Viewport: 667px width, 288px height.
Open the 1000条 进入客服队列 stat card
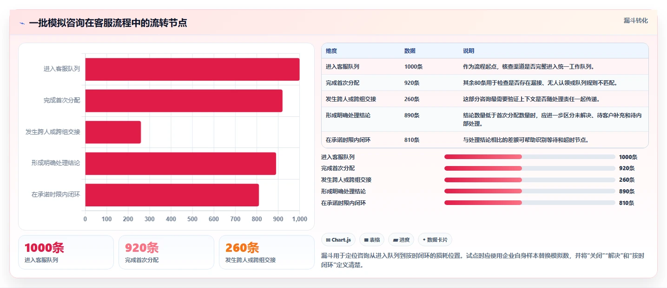pyautogui.click(x=66, y=252)
